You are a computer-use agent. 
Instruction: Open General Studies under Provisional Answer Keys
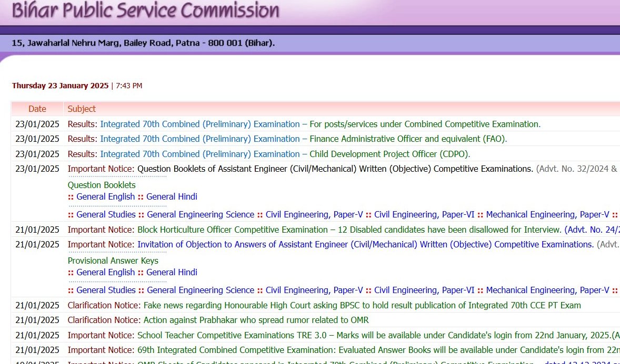click(106, 290)
